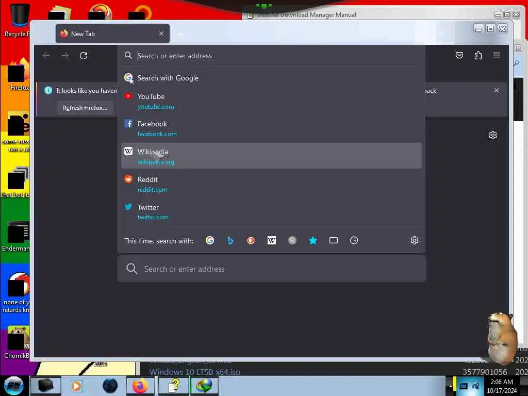The width and height of the screenshot is (528, 396).
Task: Open the Enderman desktop icon
Action: pos(16,236)
